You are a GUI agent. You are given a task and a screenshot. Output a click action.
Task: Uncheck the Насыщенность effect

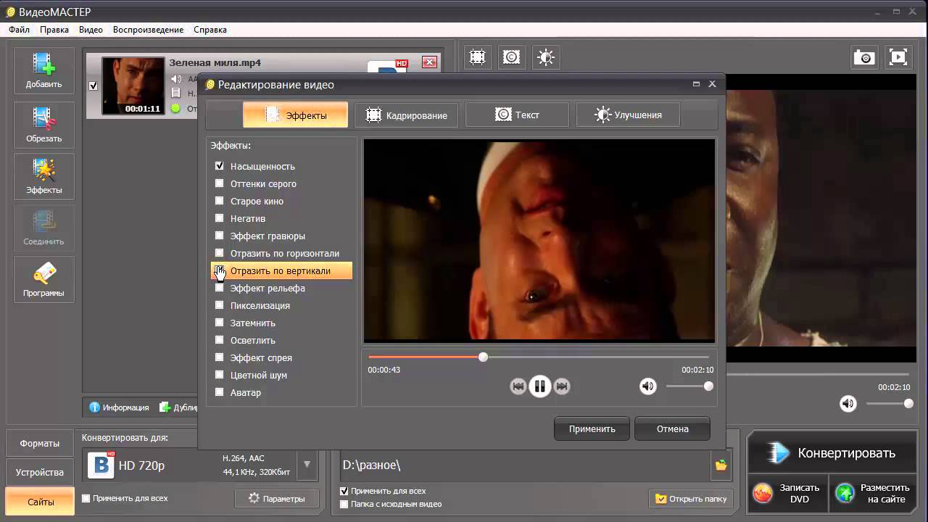pyautogui.click(x=220, y=166)
